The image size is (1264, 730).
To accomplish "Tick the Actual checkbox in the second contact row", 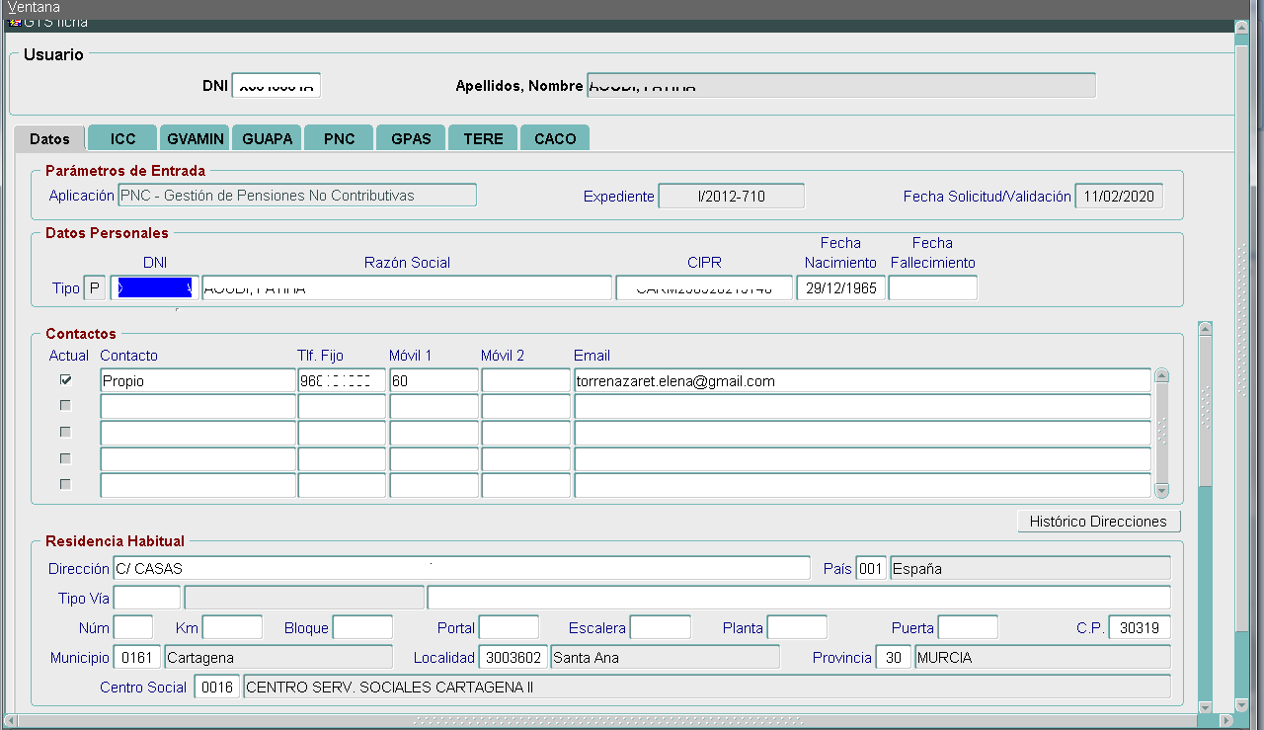I will (66, 406).
